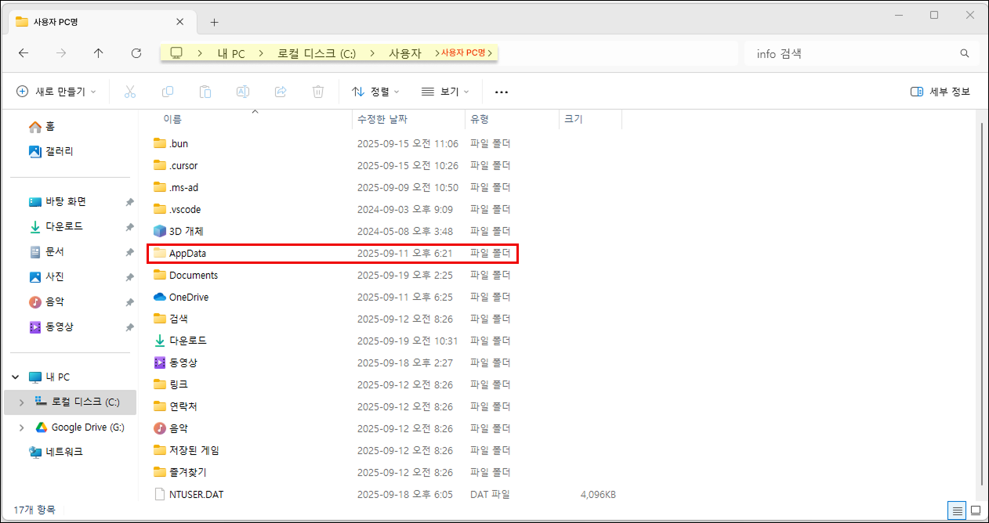Collapse the 내 PC tree node
The width and height of the screenshot is (989, 523).
click(x=16, y=377)
